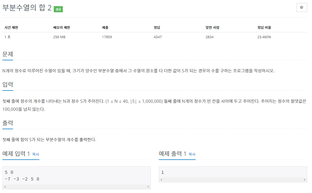Click the 정답 column header

(157, 27)
